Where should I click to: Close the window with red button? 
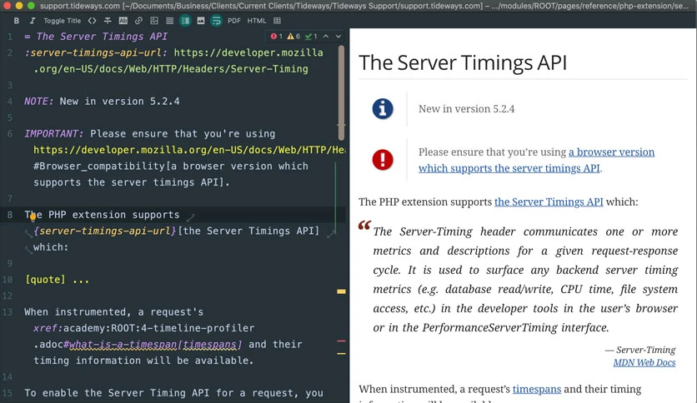(x=7, y=6)
